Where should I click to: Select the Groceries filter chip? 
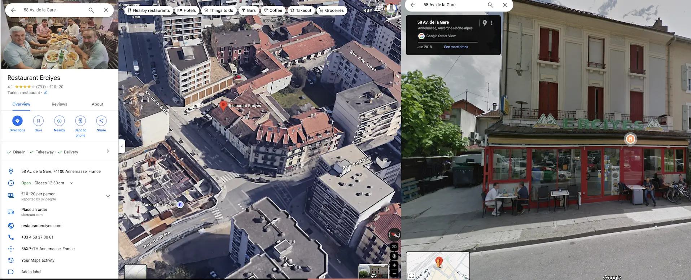(332, 10)
